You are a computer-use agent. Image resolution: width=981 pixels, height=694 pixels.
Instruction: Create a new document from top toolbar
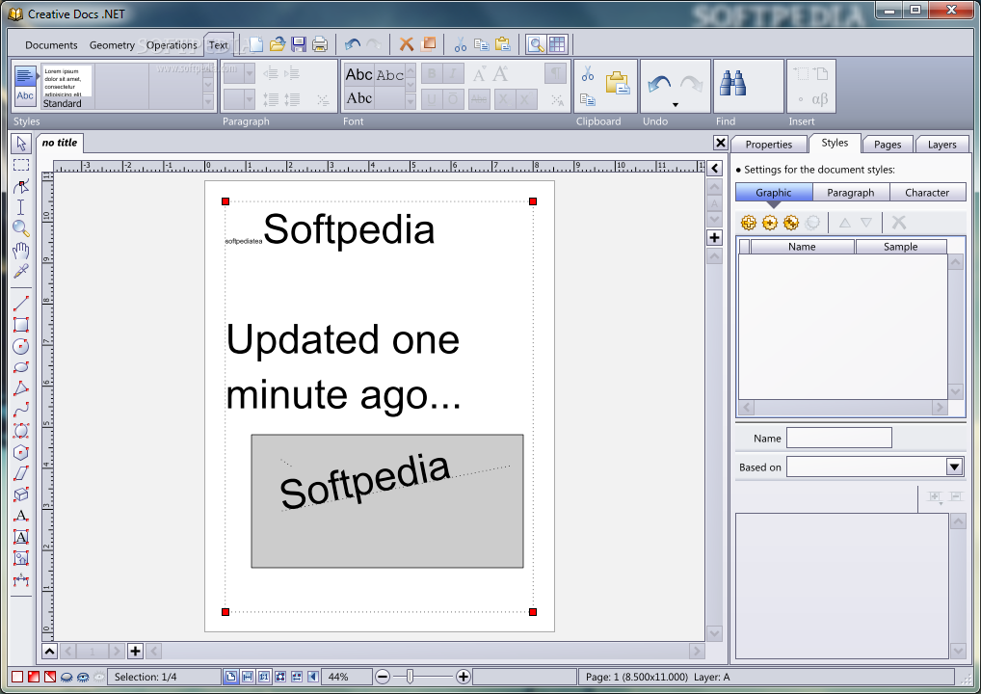256,43
